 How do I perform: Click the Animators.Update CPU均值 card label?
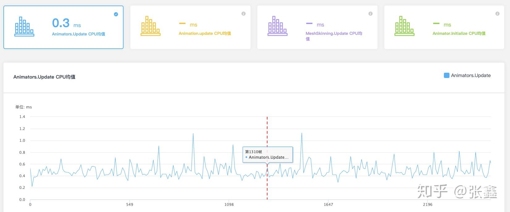(x=78, y=34)
